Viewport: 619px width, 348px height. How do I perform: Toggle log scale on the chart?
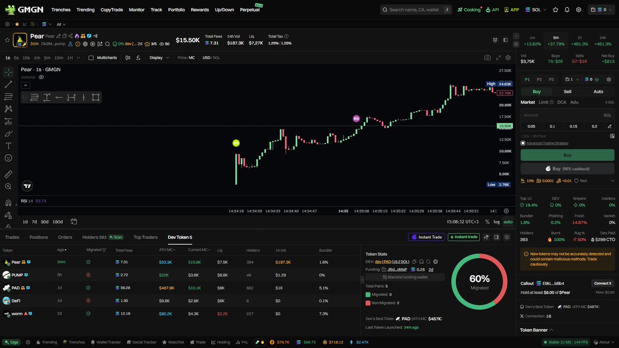496,222
